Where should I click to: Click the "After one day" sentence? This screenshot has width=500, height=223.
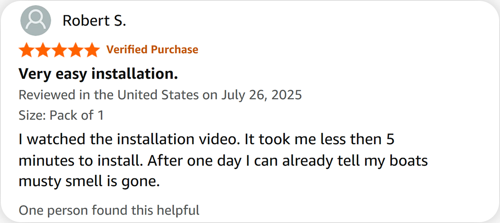[287, 161]
